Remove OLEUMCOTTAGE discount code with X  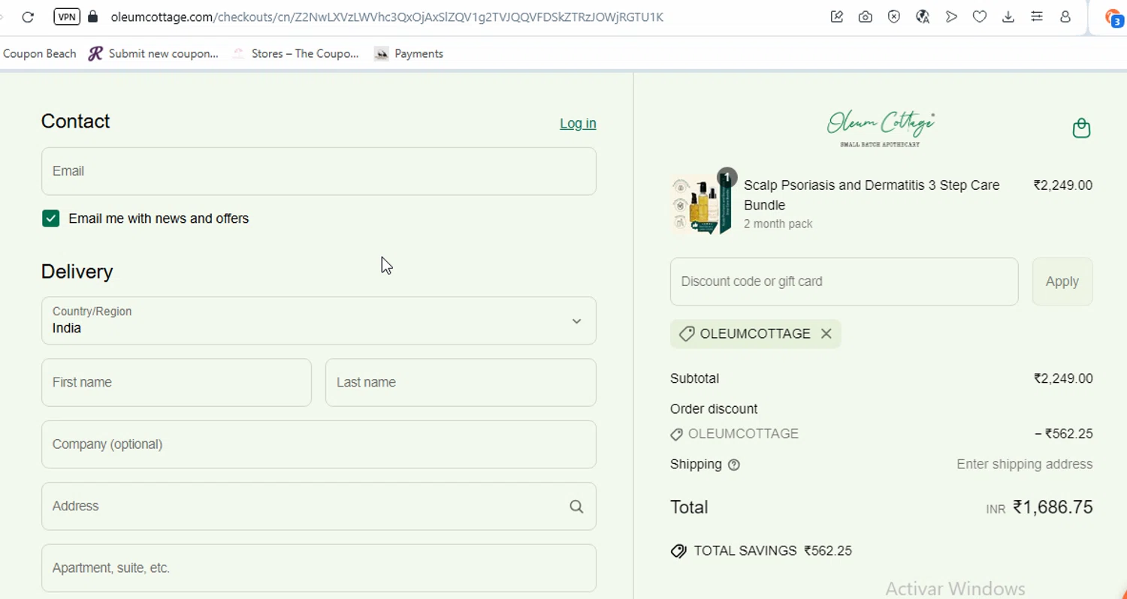[826, 334]
